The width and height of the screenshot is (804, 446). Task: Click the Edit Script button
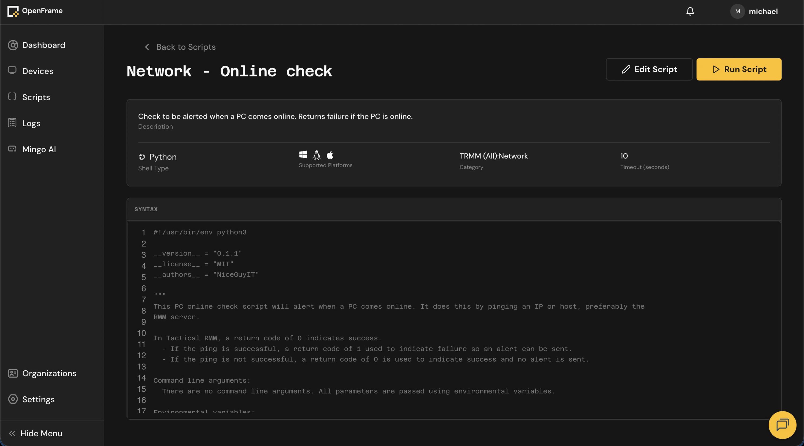click(649, 69)
